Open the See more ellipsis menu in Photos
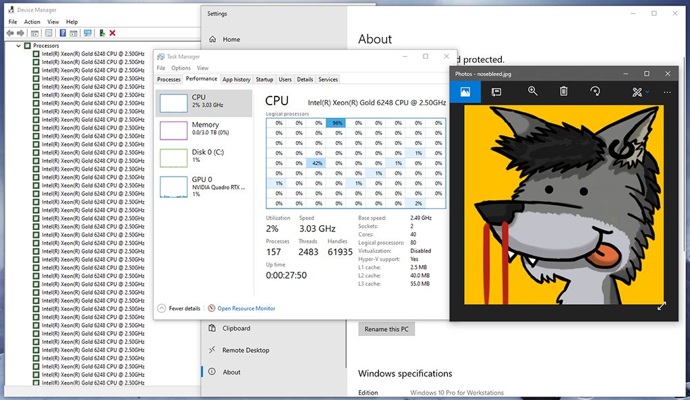The height and width of the screenshot is (400, 690). click(667, 92)
